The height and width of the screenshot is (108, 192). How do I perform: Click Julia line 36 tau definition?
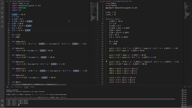tap(122, 82)
